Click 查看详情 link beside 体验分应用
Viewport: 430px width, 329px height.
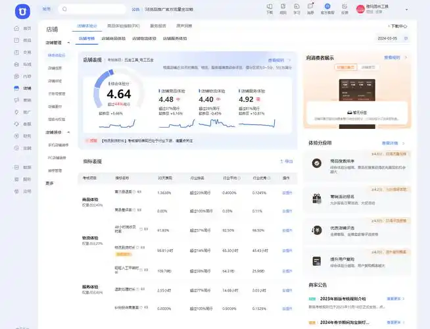(391, 142)
